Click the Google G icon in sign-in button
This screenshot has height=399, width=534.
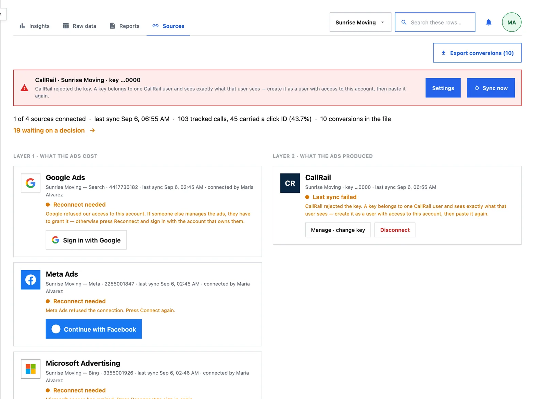(55, 240)
